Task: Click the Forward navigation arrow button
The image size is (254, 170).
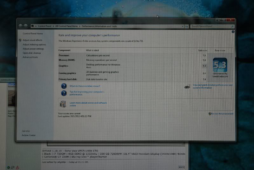Action: (26, 26)
